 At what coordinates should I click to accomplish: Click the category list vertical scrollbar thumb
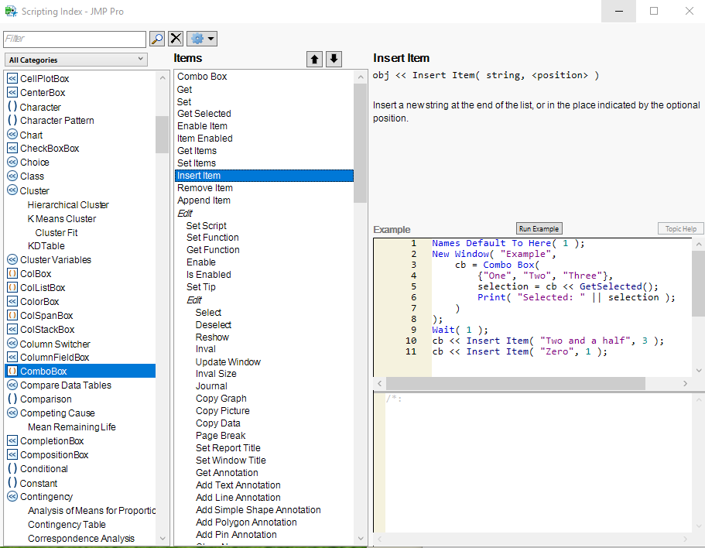pyautogui.click(x=162, y=135)
